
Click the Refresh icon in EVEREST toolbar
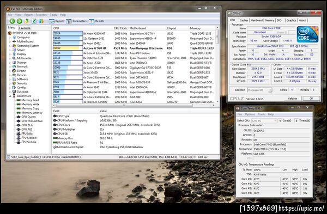click(34, 21)
